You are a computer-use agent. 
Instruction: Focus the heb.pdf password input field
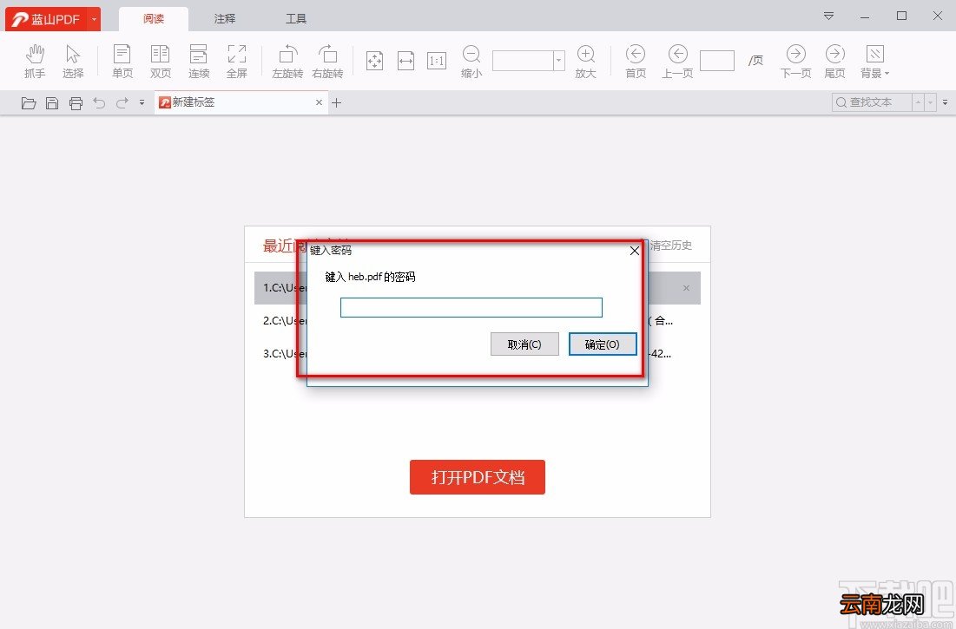pyautogui.click(x=471, y=307)
